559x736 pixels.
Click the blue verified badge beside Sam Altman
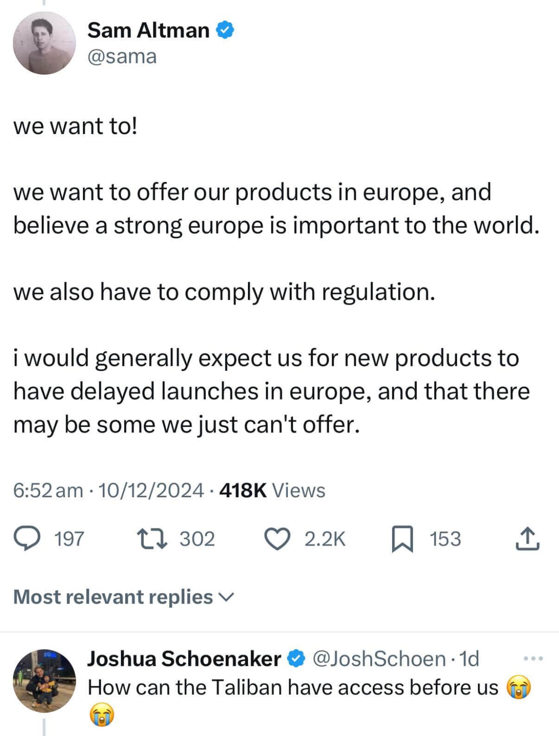(226, 31)
